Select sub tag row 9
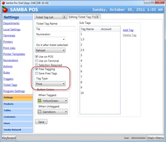This screenshot has width=166, height=142. click(100, 87)
